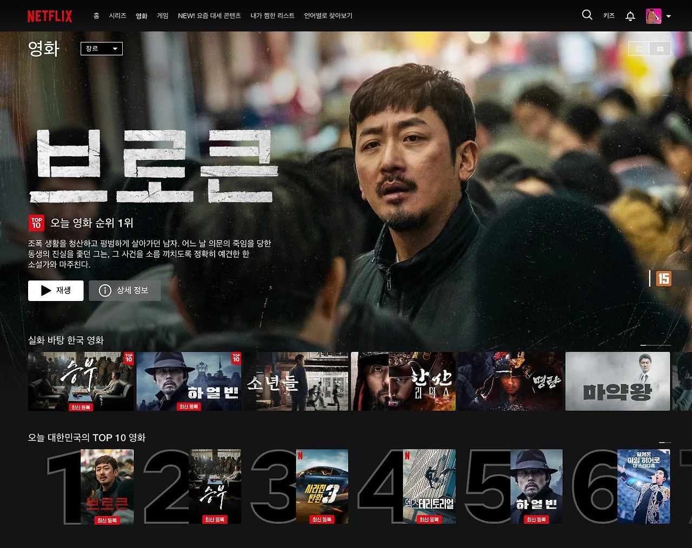Screen dimensions: 692x548
Task: Click the 15 age rating badge
Action: (x=663, y=278)
